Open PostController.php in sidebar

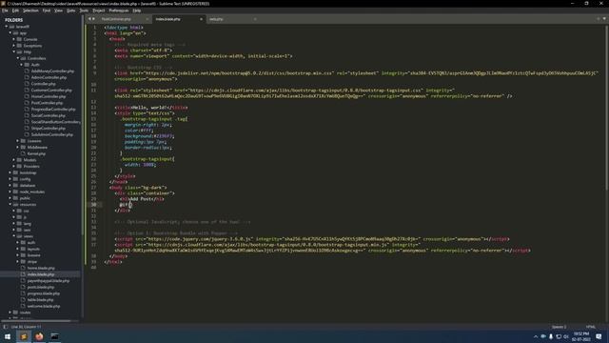tap(47, 103)
